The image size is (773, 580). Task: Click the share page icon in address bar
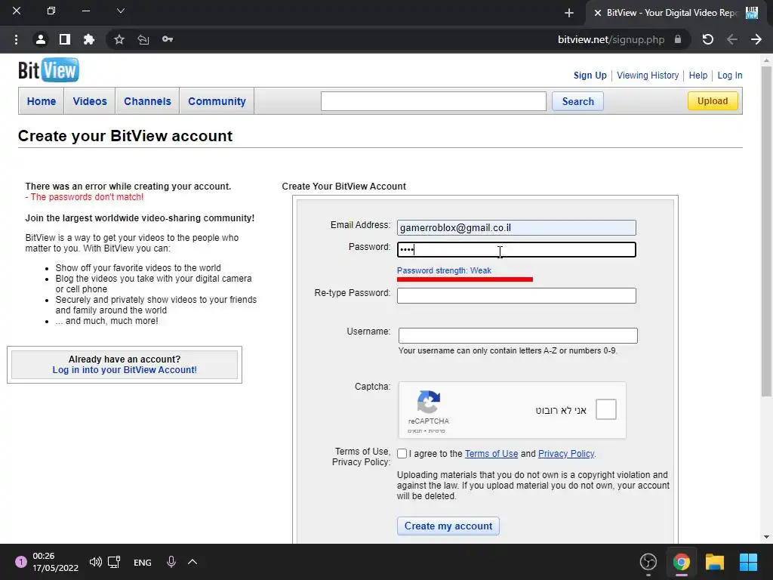(143, 39)
